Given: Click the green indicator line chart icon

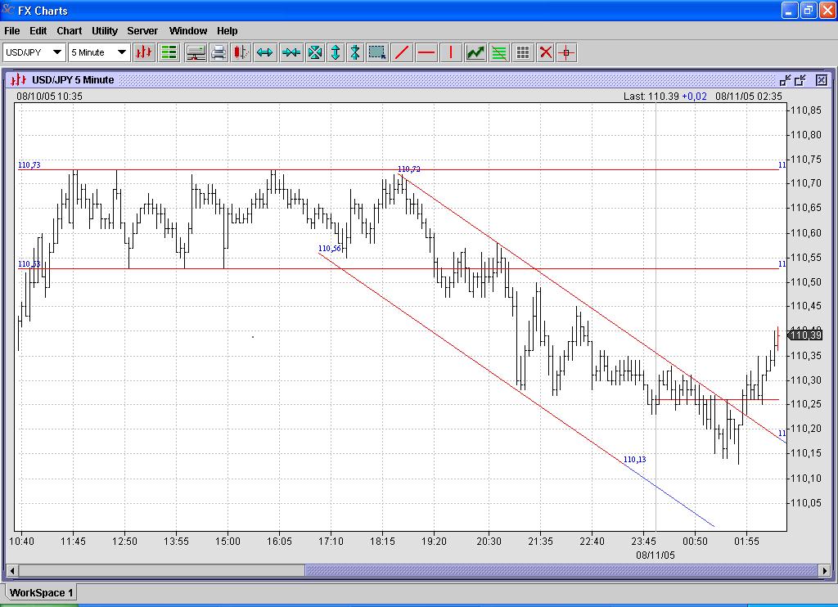Looking at the screenshot, I should (x=475, y=52).
